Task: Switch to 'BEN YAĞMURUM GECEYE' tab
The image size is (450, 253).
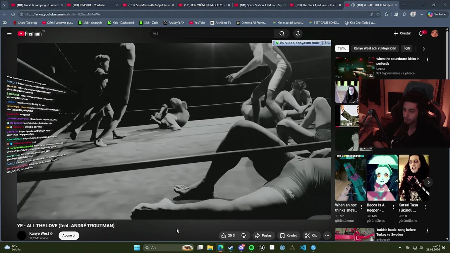Action: [x=204, y=5]
